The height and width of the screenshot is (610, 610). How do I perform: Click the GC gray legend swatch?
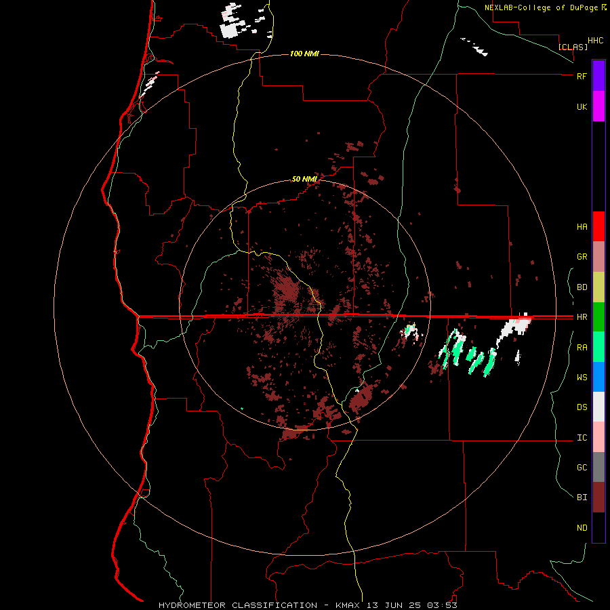(x=598, y=467)
